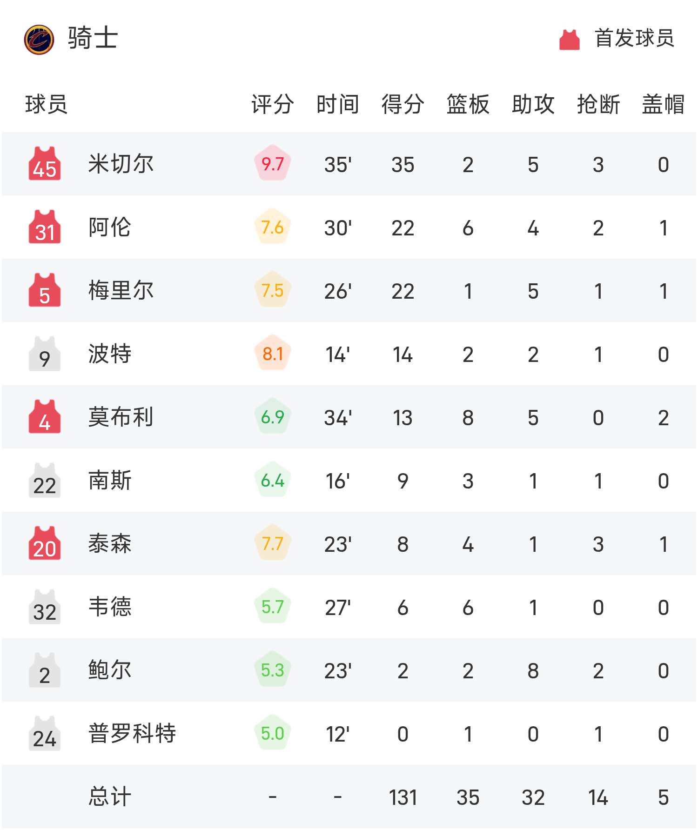698x830 pixels.
Task: Click the 总计 totals row label
Action: coord(110,797)
